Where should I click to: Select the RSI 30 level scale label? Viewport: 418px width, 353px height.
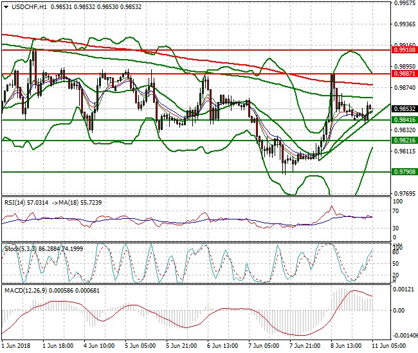click(396, 228)
